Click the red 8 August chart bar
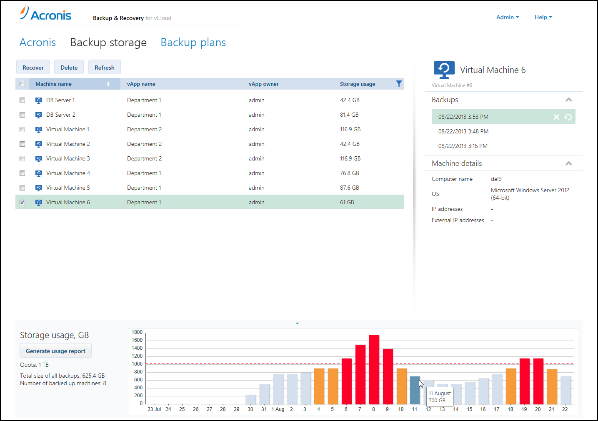This screenshot has width=598, height=421. (x=374, y=369)
